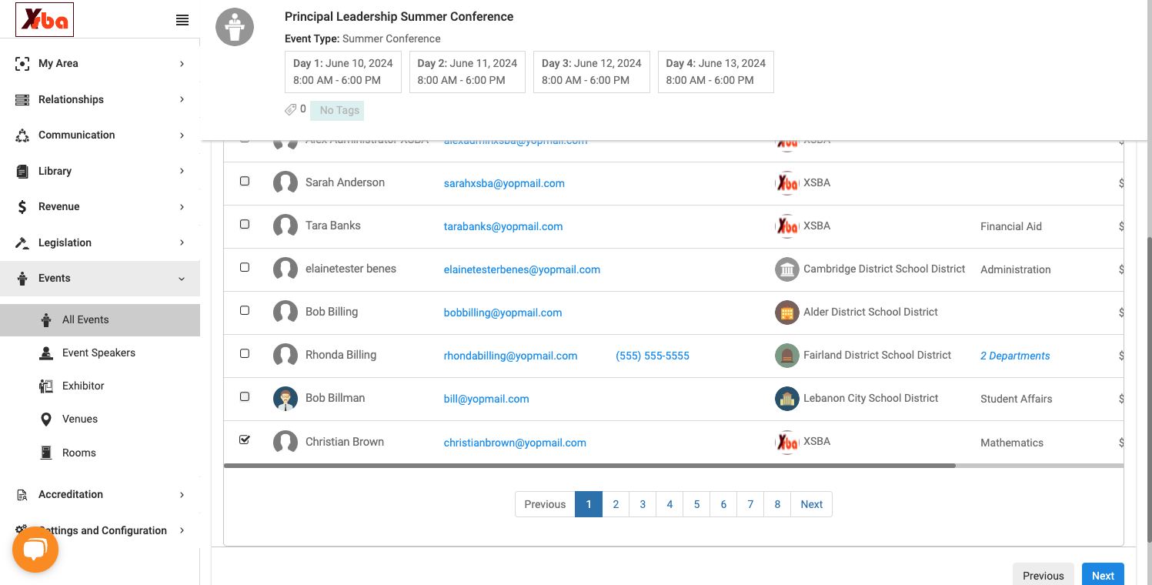
Task: Check the box for Tara Banks
Action: click(x=245, y=225)
